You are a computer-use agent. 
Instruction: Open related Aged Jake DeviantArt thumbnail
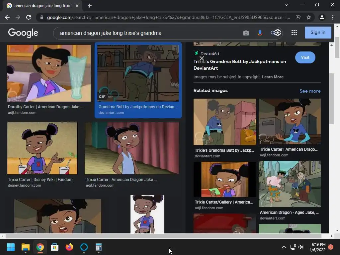tap(290, 184)
